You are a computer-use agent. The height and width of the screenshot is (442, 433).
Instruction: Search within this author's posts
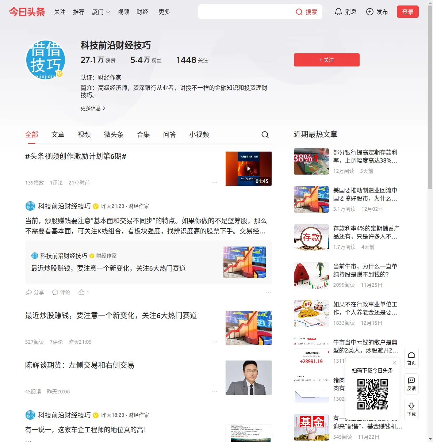tap(265, 135)
